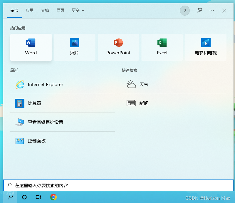Switch to the 网页 tab
The height and width of the screenshot is (203, 235).
(x=60, y=10)
